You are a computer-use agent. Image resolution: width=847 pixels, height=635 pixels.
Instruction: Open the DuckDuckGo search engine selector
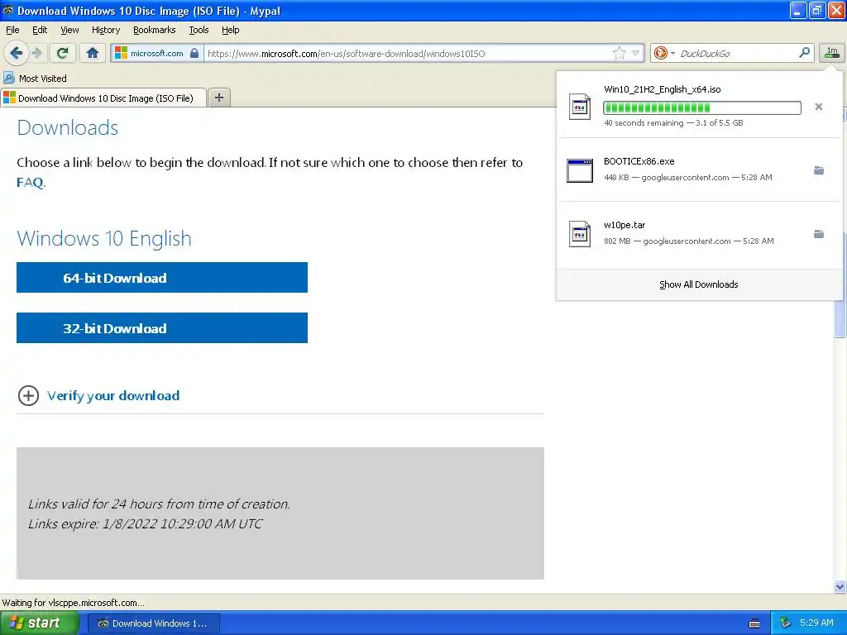click(x=664, y=53)
